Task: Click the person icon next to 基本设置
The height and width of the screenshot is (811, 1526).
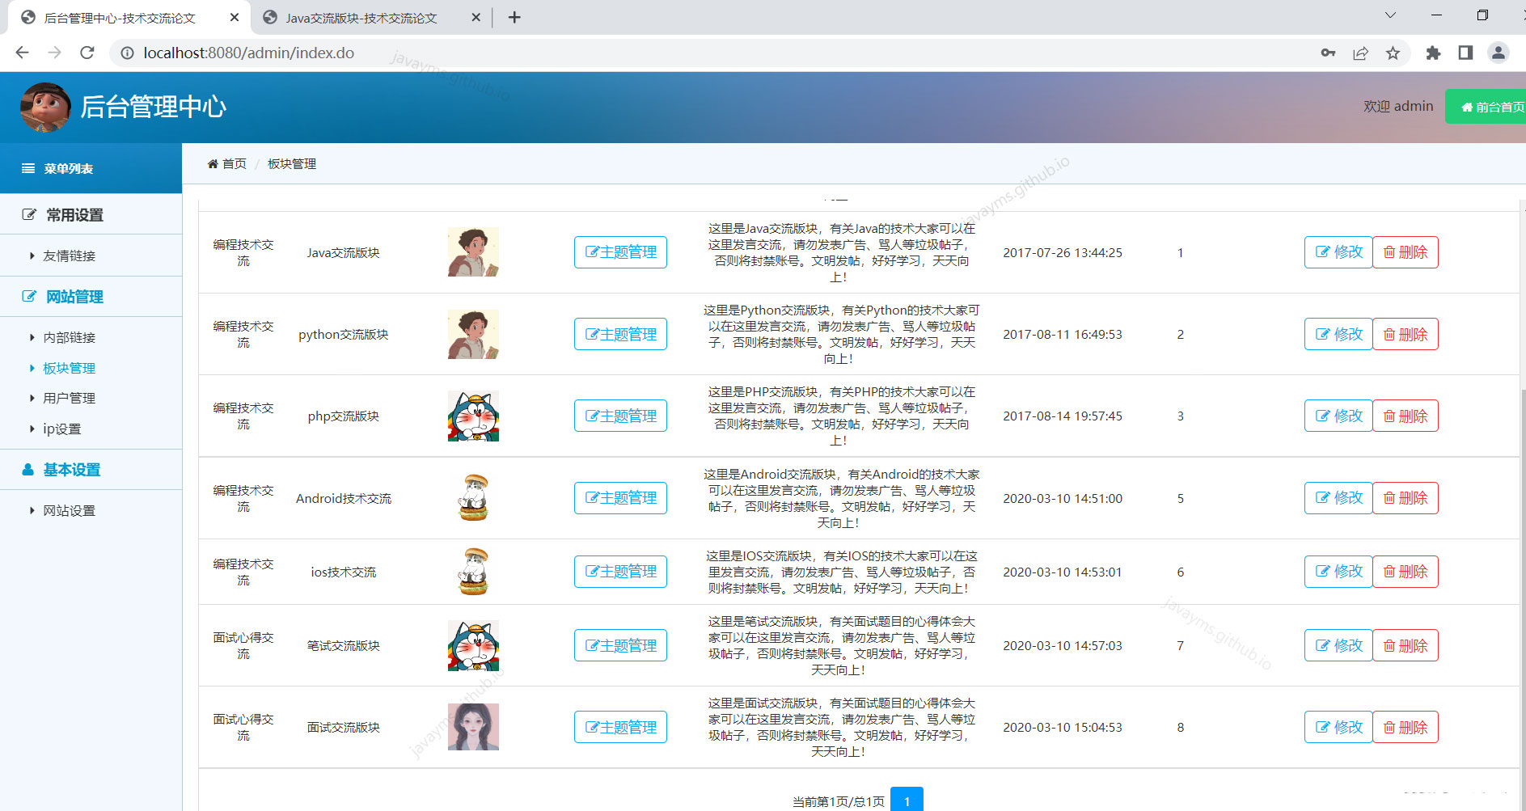Action: 27,469
